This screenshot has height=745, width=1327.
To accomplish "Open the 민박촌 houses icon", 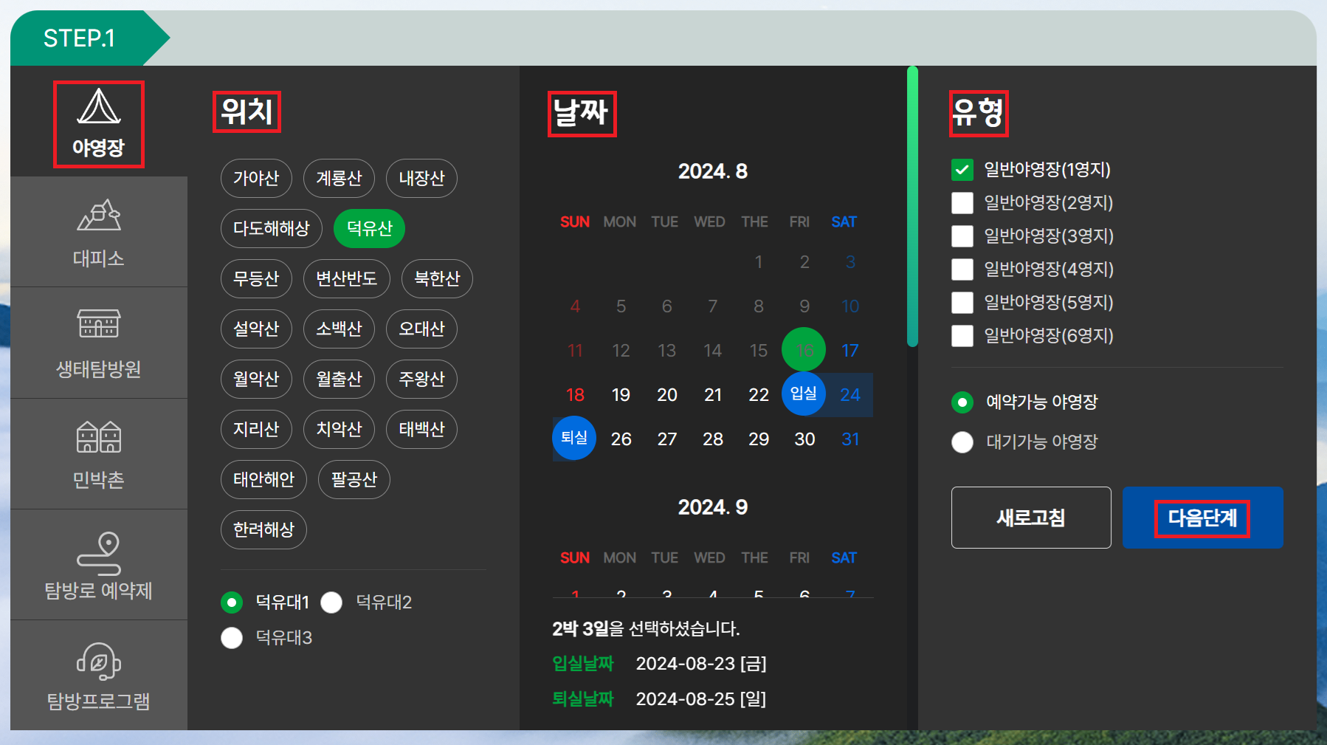I will pyautogui.click(x=99, y=436).
